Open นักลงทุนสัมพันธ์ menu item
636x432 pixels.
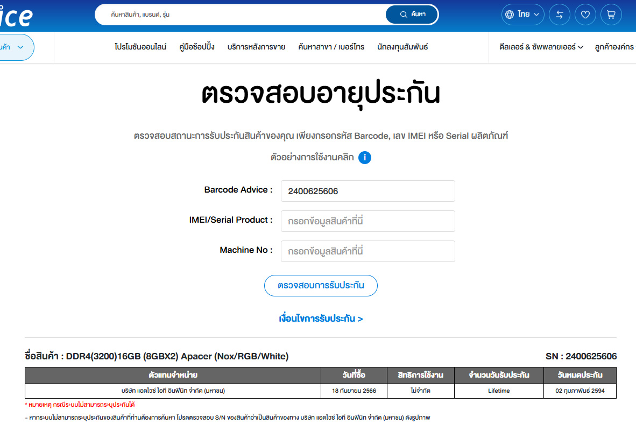click(402, 47)
